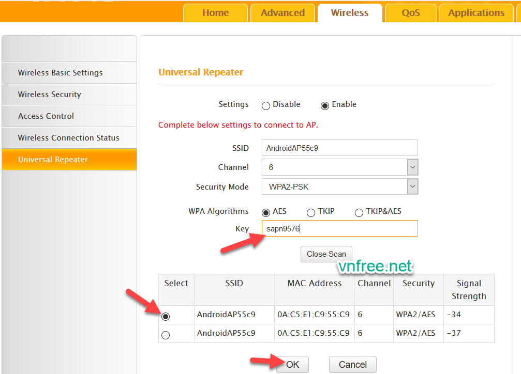Choose the AES algorithm option
521x374 pixels.
266,212
